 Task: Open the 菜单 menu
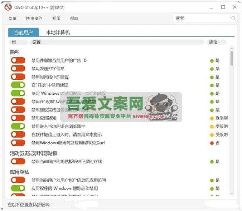point(12,19)
